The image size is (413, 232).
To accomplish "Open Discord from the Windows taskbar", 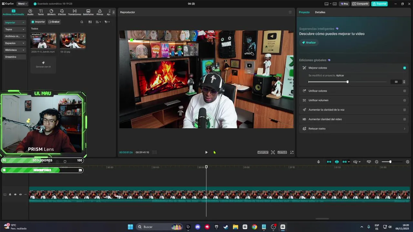I will 197,227.
